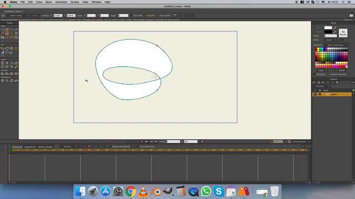Select the Select Shape tool in Fill tools
Screen dimensions: 355x199
coord(2,48)
